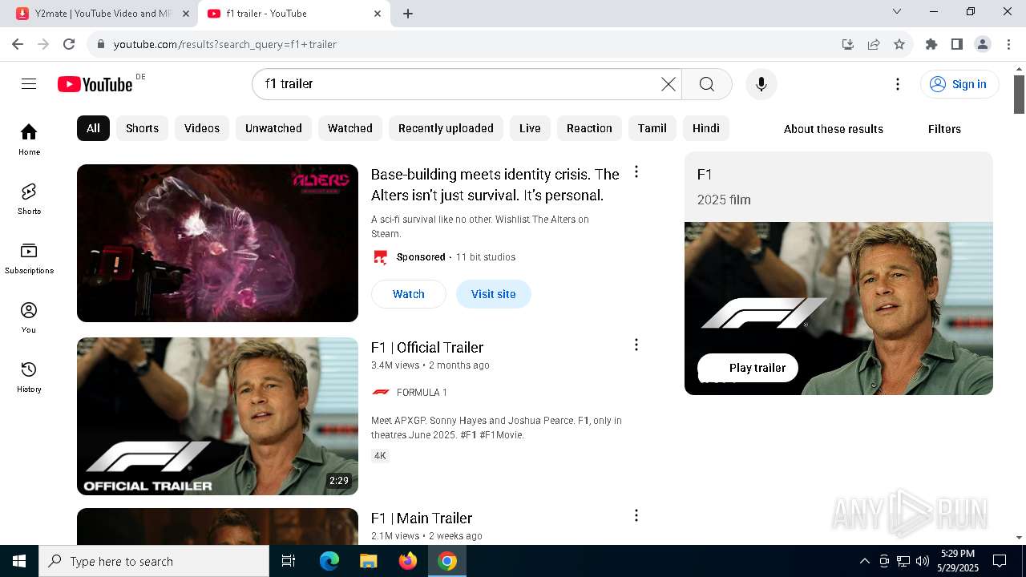The height and width of the screenshot is (577, 1026).
Task: Select the Videos filter chip
Action: (202, 128)
